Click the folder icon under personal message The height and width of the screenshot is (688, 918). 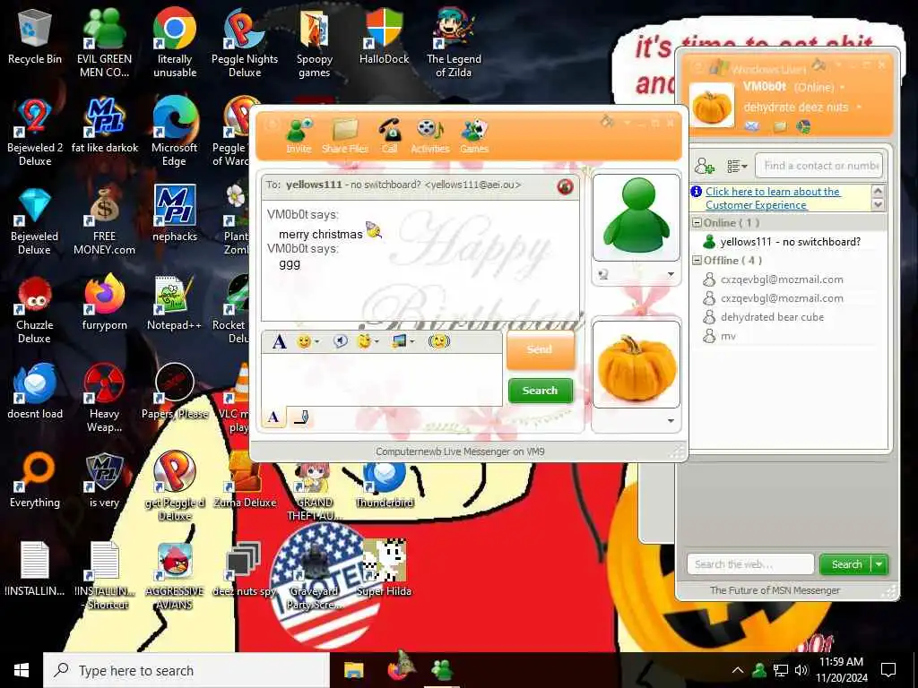click(780, 125)
